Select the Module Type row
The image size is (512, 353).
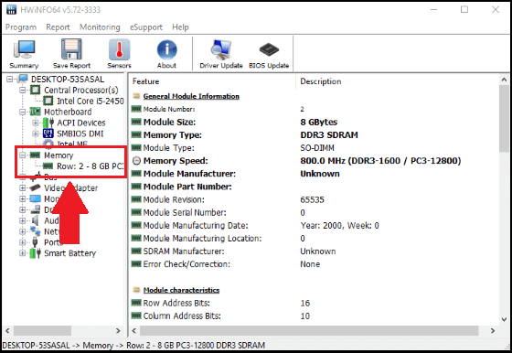315,148
